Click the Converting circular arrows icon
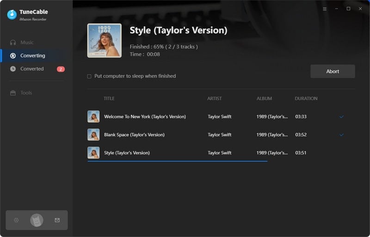The width and height of the screenshot is (370, 237). pos(13,56)
